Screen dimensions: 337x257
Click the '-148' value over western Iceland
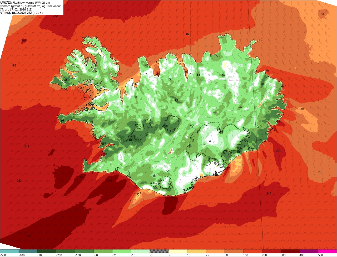click(x=129, y=140)
